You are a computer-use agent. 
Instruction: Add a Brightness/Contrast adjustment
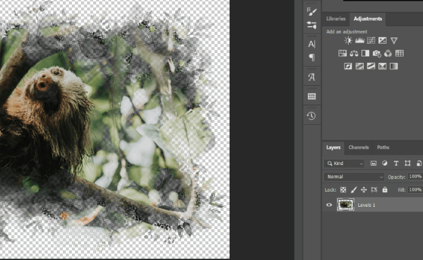[348, 41]
